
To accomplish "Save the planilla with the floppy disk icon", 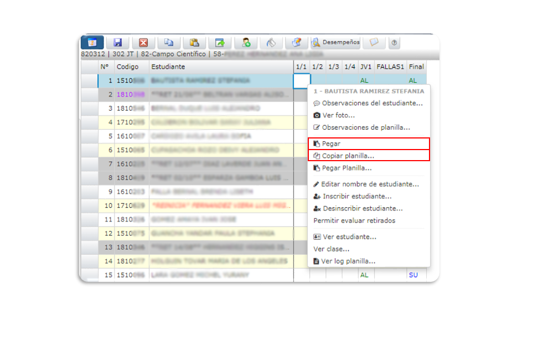I will [118, 42].
